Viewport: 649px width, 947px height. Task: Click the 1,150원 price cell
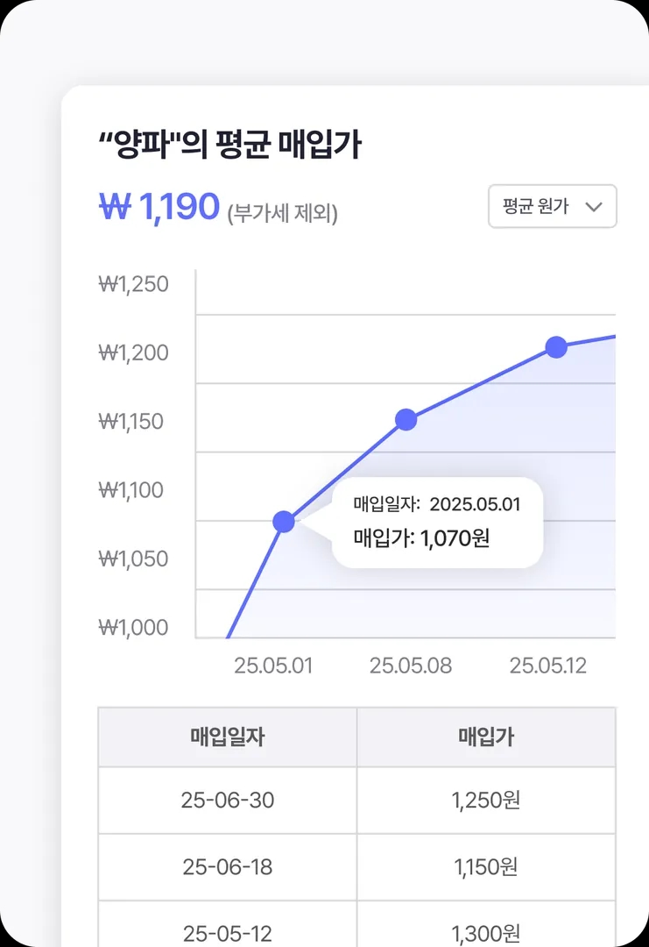click(486, 867)
